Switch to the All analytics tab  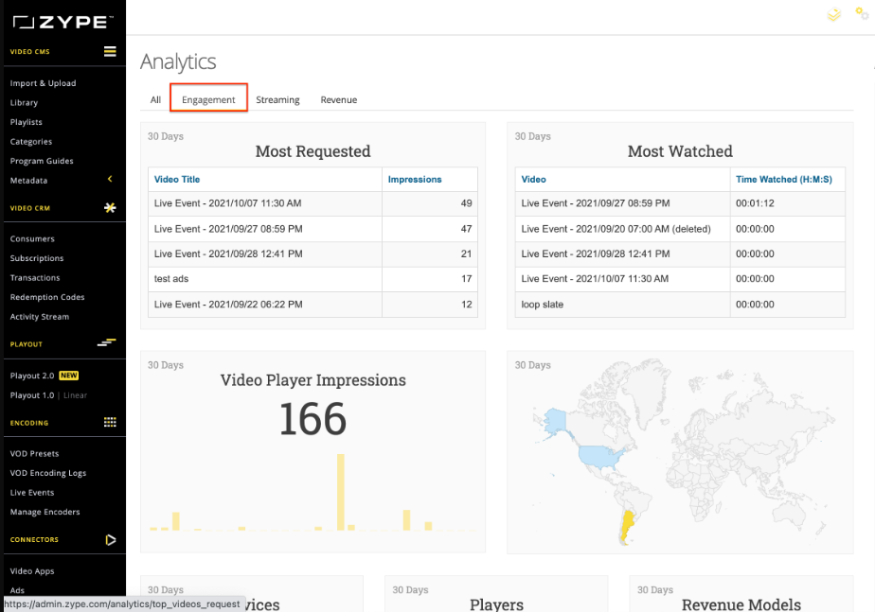coord(155,99)
